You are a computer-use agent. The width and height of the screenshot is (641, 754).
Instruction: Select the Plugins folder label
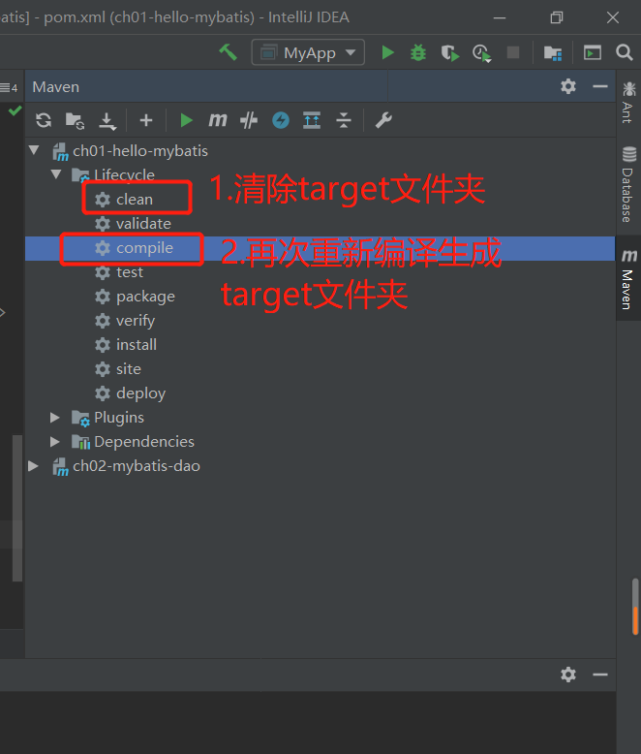coord(119,418)
